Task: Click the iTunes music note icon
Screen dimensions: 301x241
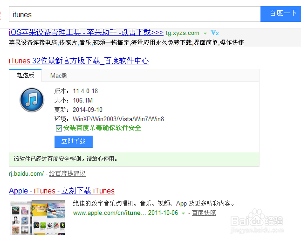Action: (x=32, y=100)
